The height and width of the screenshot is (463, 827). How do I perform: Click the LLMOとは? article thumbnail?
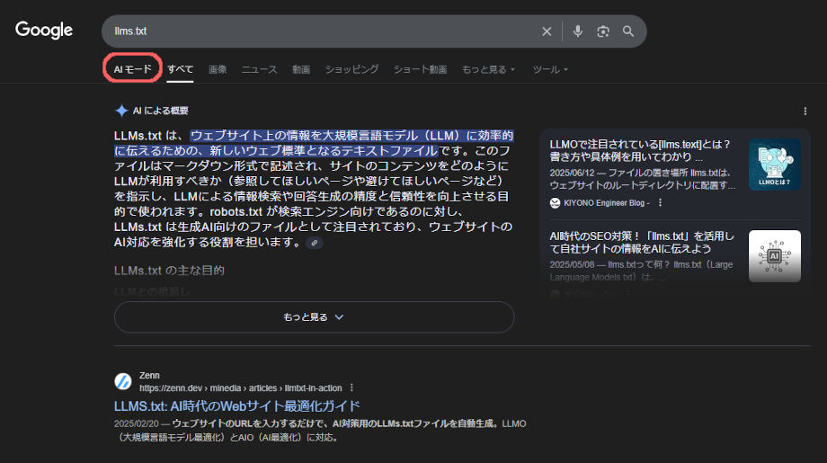(x=774, y=165)
